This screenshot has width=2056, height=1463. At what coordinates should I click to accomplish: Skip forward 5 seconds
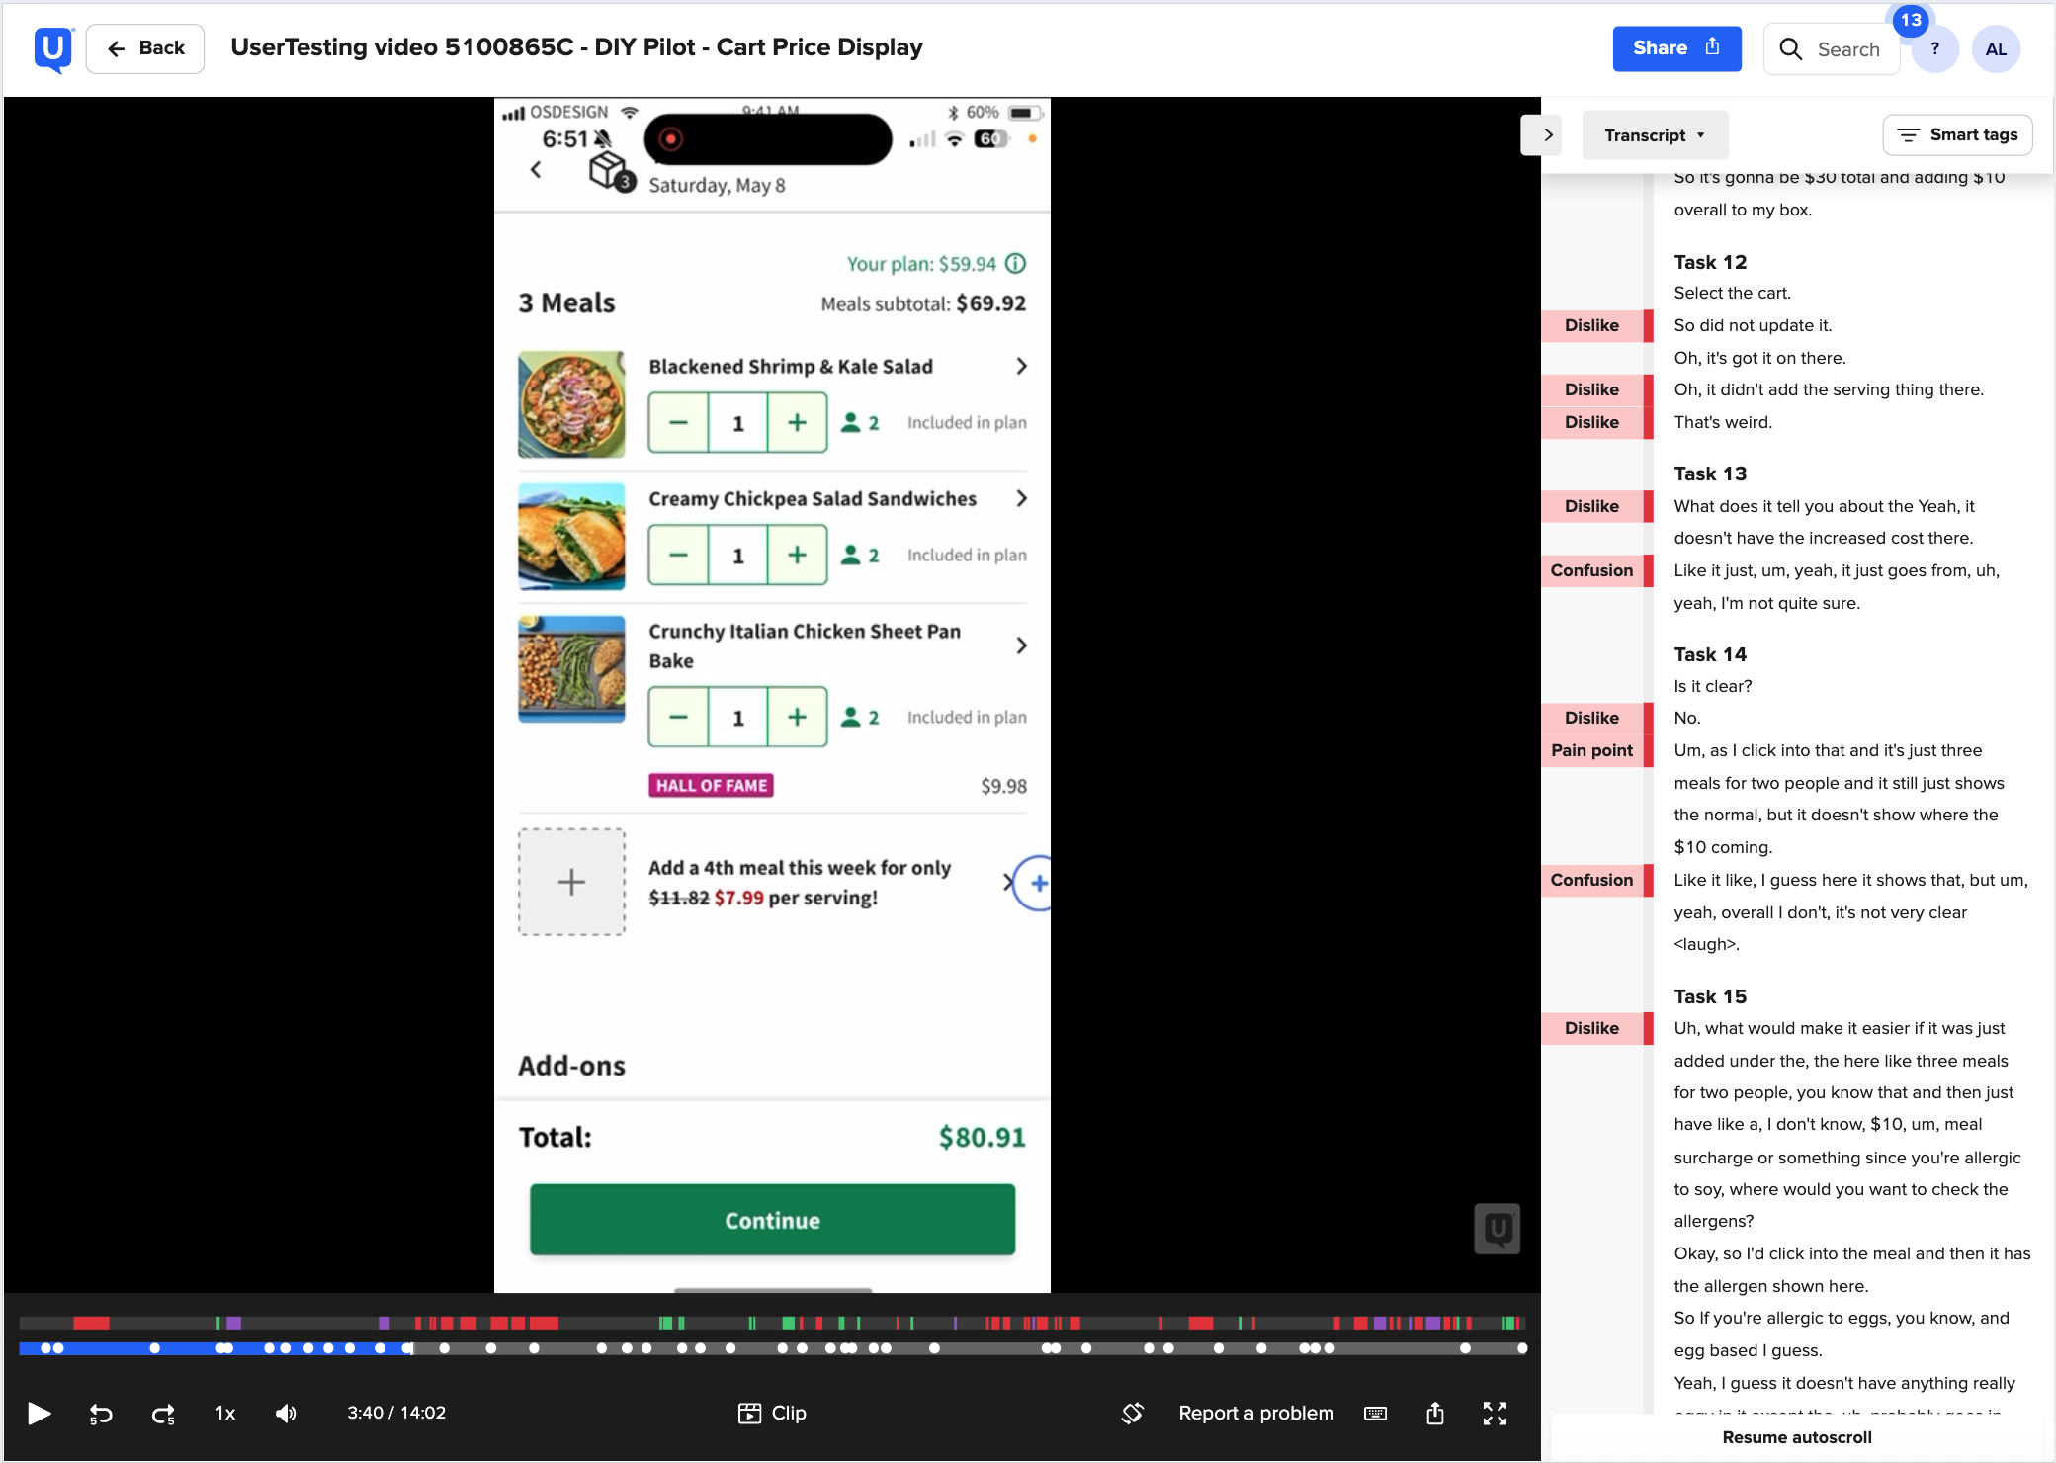(162, 1413)
